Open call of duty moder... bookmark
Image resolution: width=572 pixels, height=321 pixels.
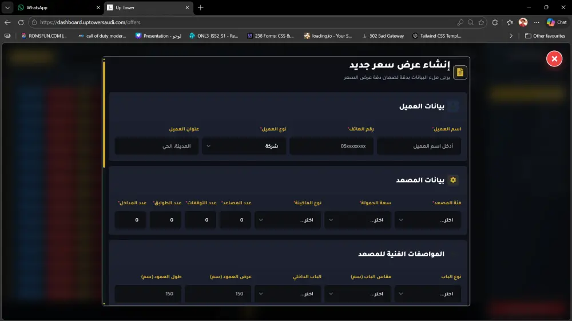click(102, 35)
